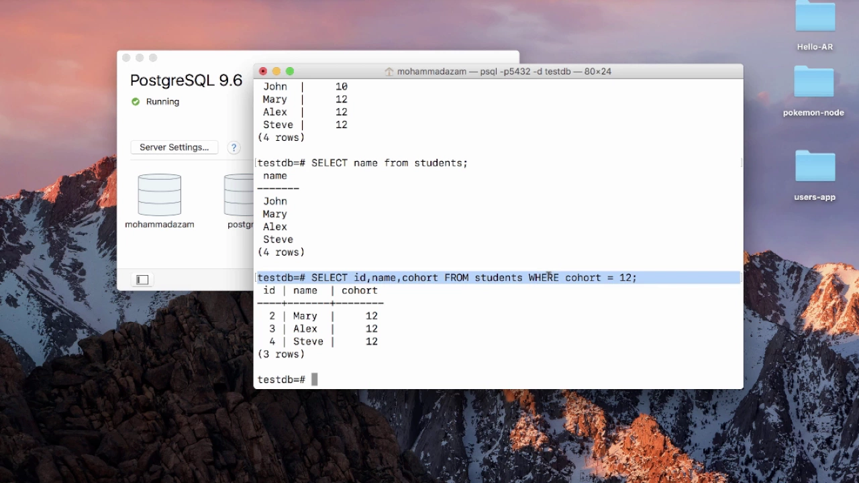This screenshot has width=859, height=483.
Task: Click the PostgreSQL 9.6 title text
Action: coord(186,80)
